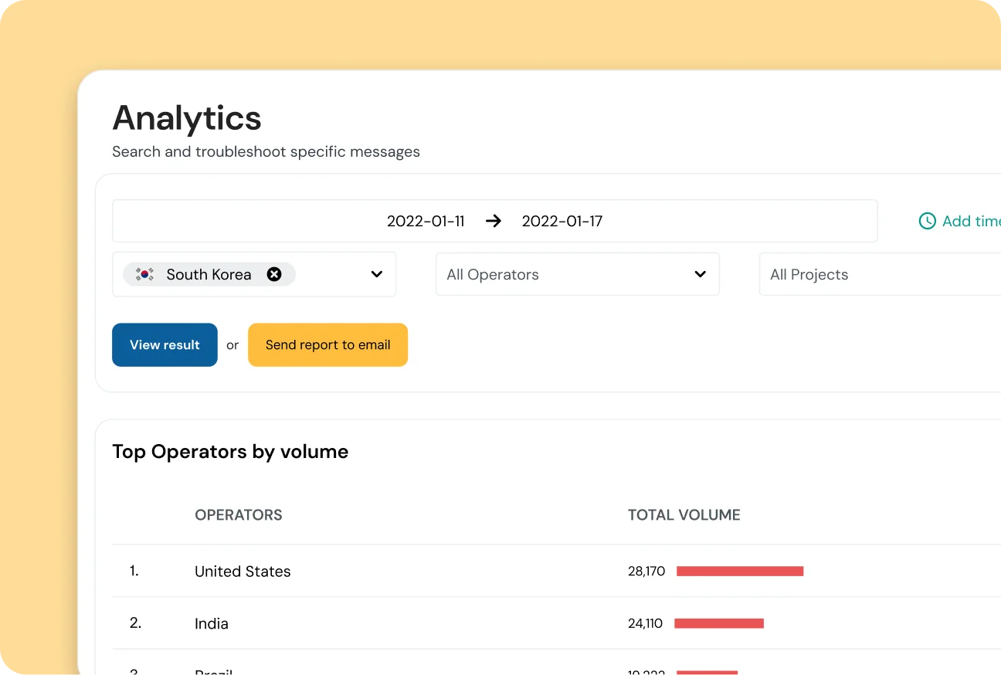Click the arrow between the date fields
Image resolution: width=1001 pixels, height=675 pixels.
(494, 221)
